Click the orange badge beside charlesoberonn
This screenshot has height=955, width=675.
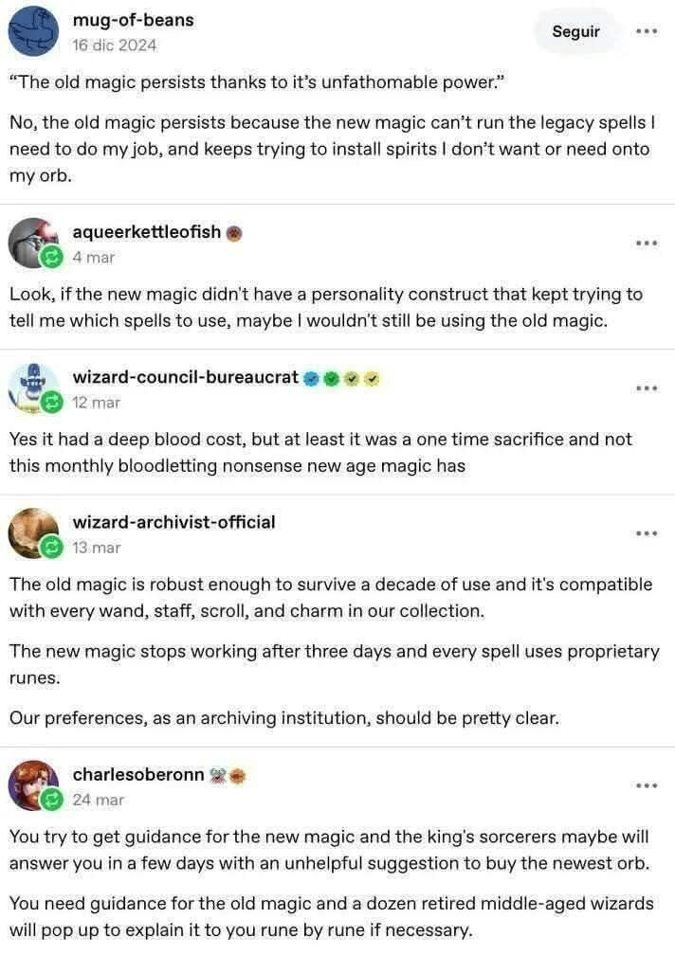tap(239, 775)
